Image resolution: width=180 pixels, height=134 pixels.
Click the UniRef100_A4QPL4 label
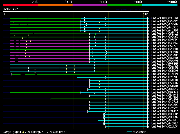pos(165,124)
